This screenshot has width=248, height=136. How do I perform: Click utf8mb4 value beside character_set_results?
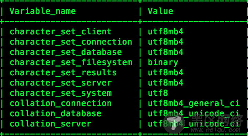166,73
